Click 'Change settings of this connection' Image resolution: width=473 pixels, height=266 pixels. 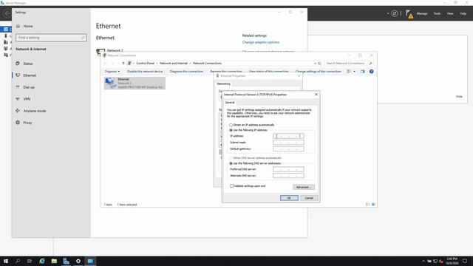pyautogui.click(x=319, y=72)
